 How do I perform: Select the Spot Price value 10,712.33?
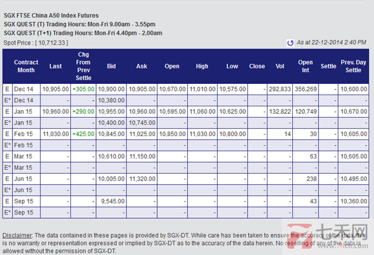[x=52, y=43]
